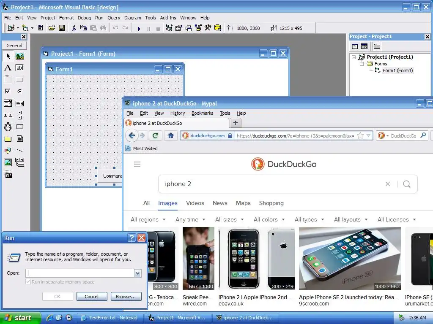Click the General tab in toolbox
Screen dimensions: 433x324
14,46
